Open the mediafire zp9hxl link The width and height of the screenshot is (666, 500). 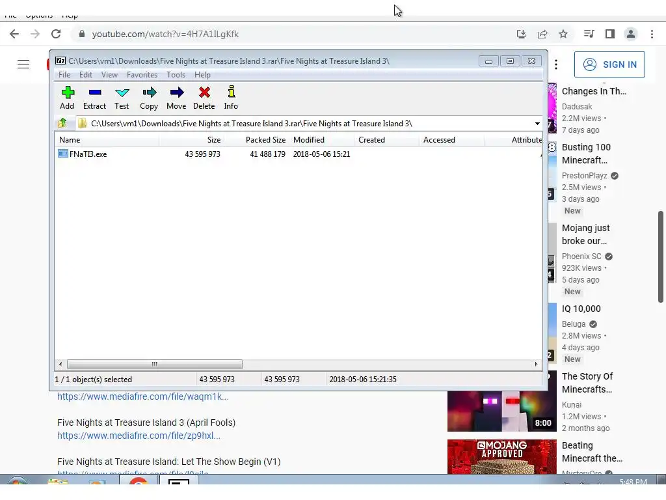click(139, 436)
